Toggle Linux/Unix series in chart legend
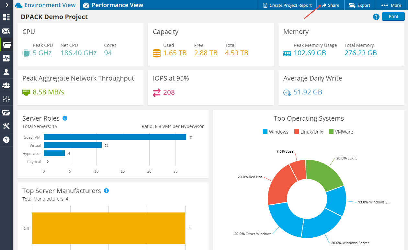 coord(309,132)
